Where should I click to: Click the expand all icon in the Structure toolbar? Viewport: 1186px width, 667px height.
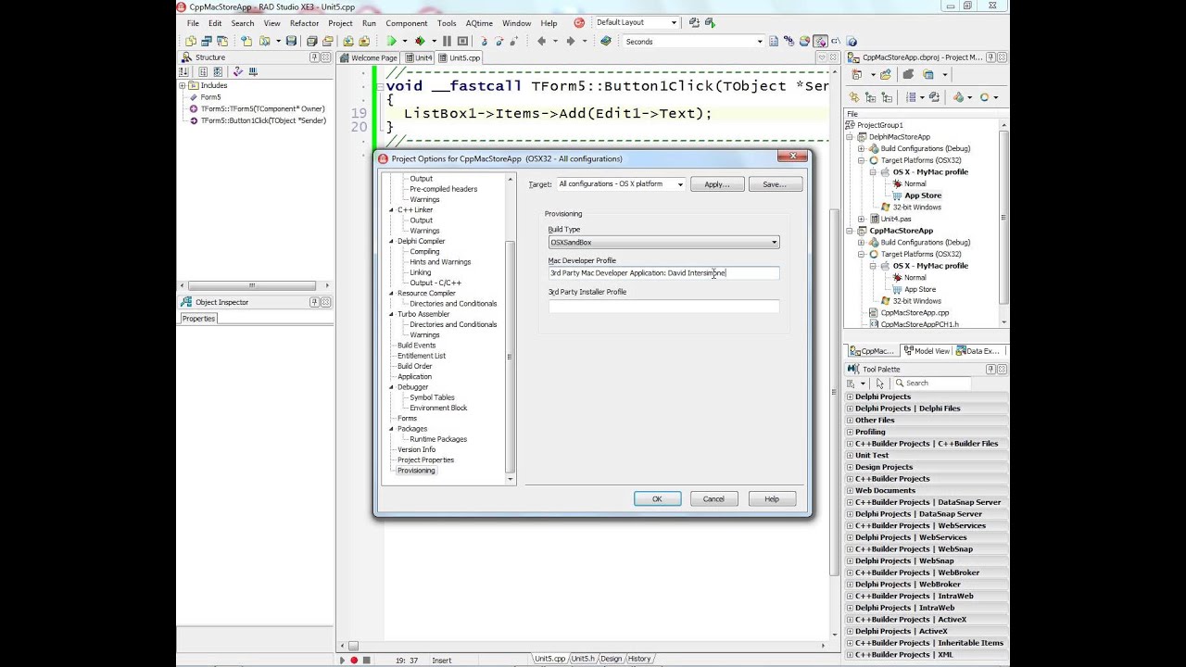(x=202, y=71)
